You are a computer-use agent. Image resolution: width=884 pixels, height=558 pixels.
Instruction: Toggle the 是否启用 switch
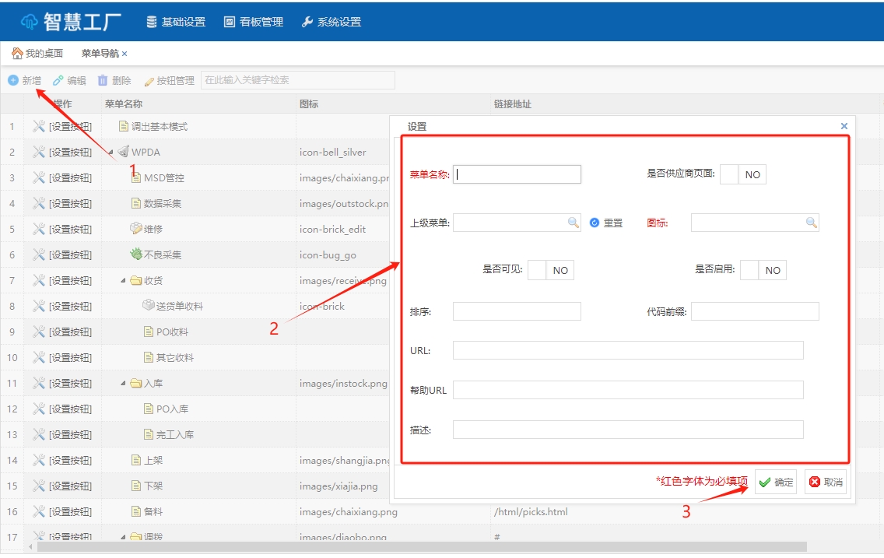click(763, 270)
